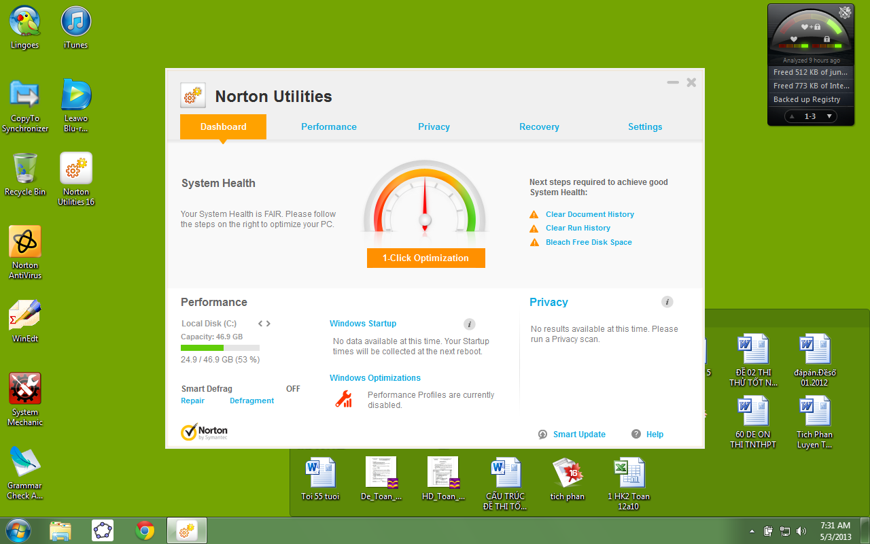Expand hidden icons chevron in the system tray
The image size is (870, 544).
click(x=752, y=530)
